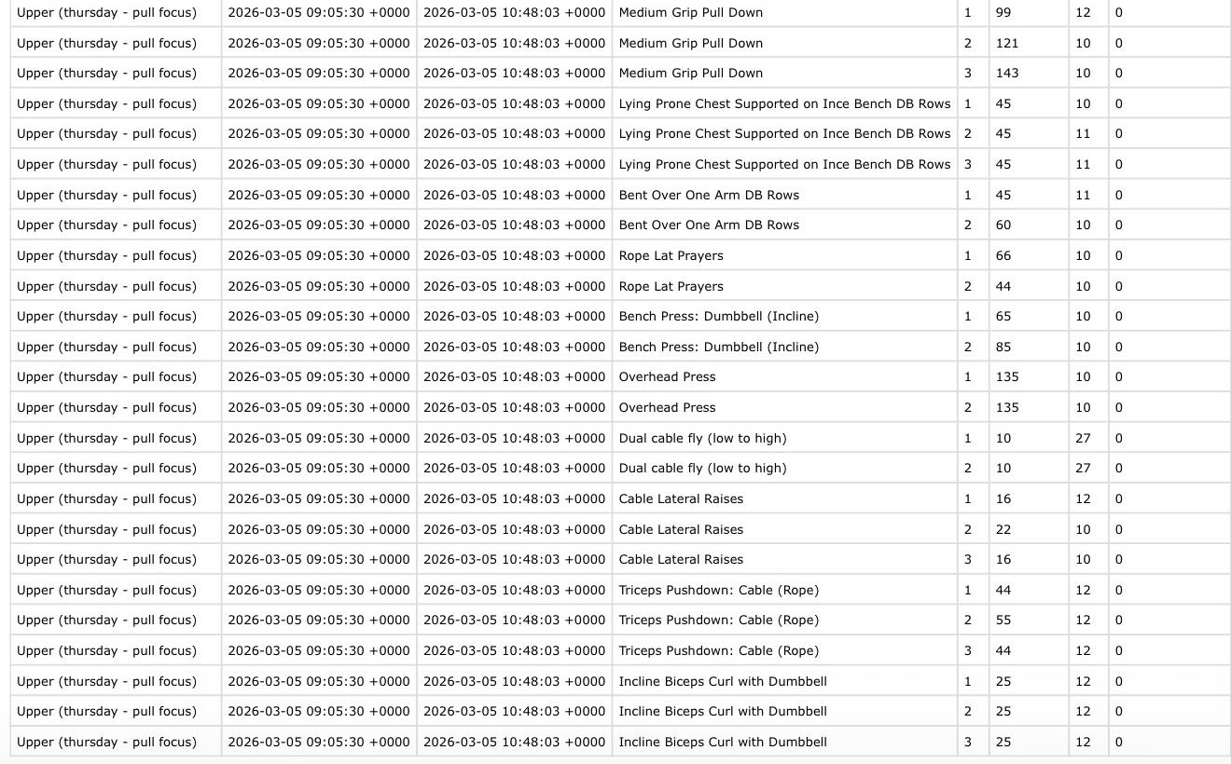Select the Bent Over One Arm DB Rows entry

click(x=710, y=195)
